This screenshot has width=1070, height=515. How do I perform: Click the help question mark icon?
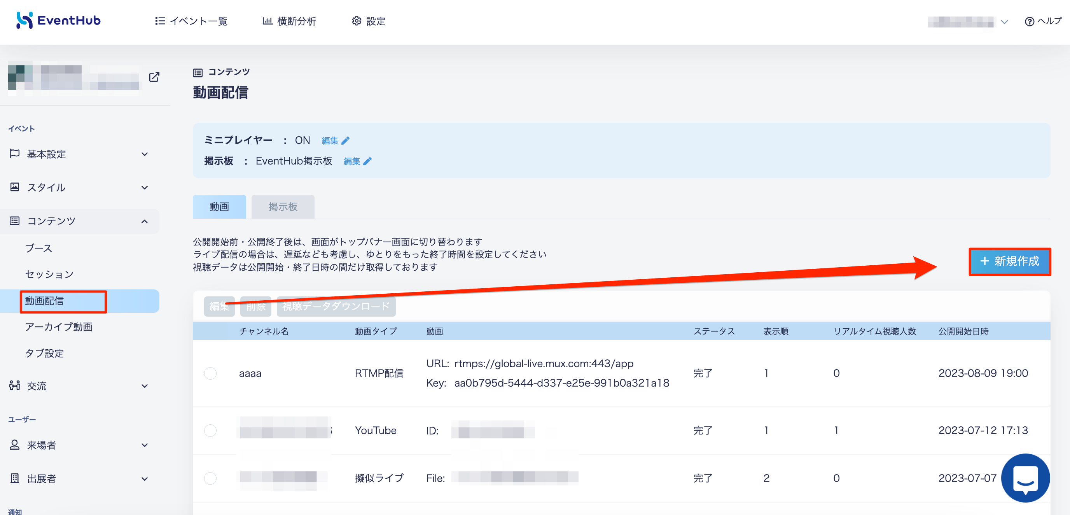[1029, 21]
